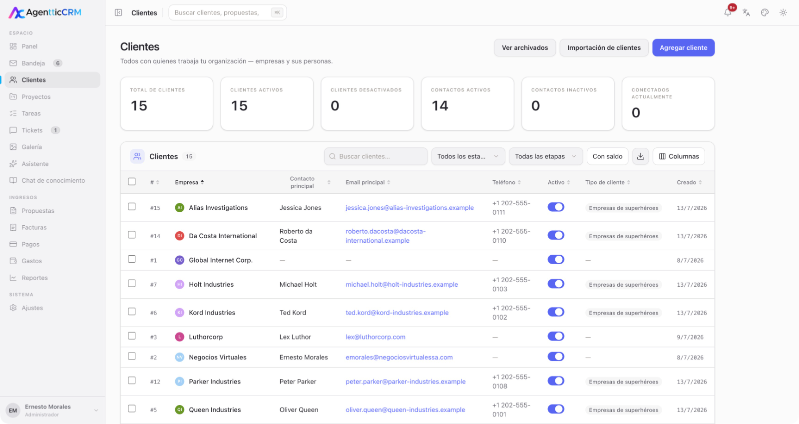Click Agregar cliente button
This screenshot has height=424, width=799.
pos(684,47)
